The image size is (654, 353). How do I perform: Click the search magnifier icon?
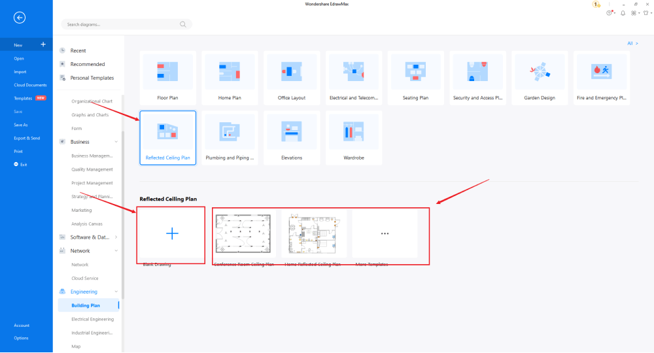[x=182, y=24]
